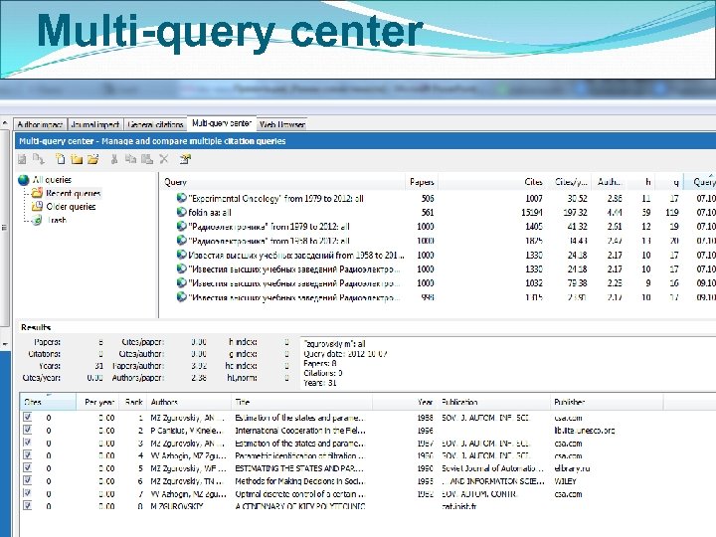The image size is (716, 537).
Task: Sort queries by the Auth... column header
Action: point(610,182)
